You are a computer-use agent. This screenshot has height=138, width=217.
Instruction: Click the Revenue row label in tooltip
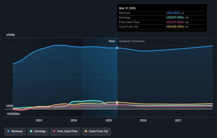(125, 13)
